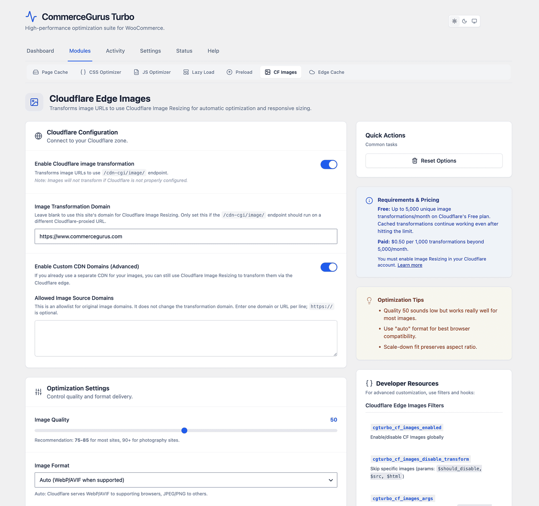Open the Image Format dropdown
Screen dimensions: 539x506
pyautogui.click(x=186, y=480)
